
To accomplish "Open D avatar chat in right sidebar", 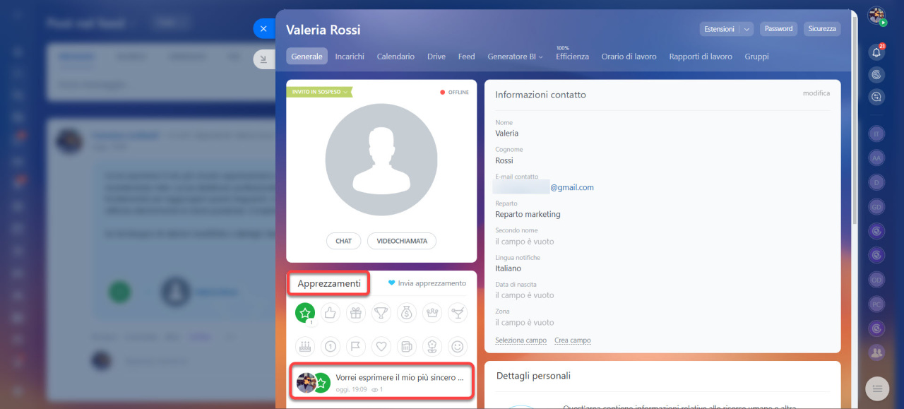I will pos(877,182).
